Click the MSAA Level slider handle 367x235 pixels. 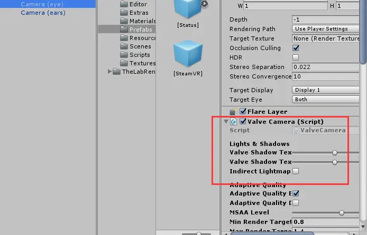[342, 213]
